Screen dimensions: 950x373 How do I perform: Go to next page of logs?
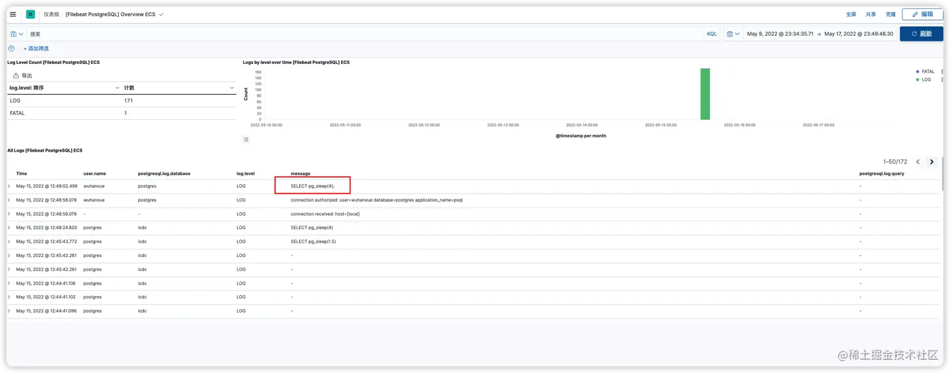[932, 162]
